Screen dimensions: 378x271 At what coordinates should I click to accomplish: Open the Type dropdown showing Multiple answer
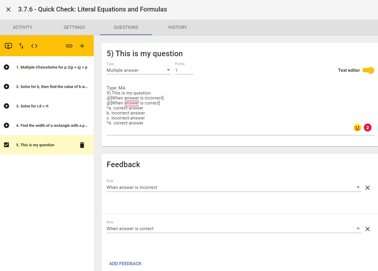(x=139, y=70)
